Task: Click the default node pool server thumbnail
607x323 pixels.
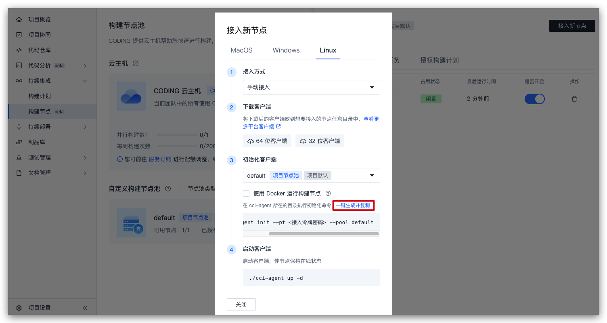Action: click(x=131, y=223)
